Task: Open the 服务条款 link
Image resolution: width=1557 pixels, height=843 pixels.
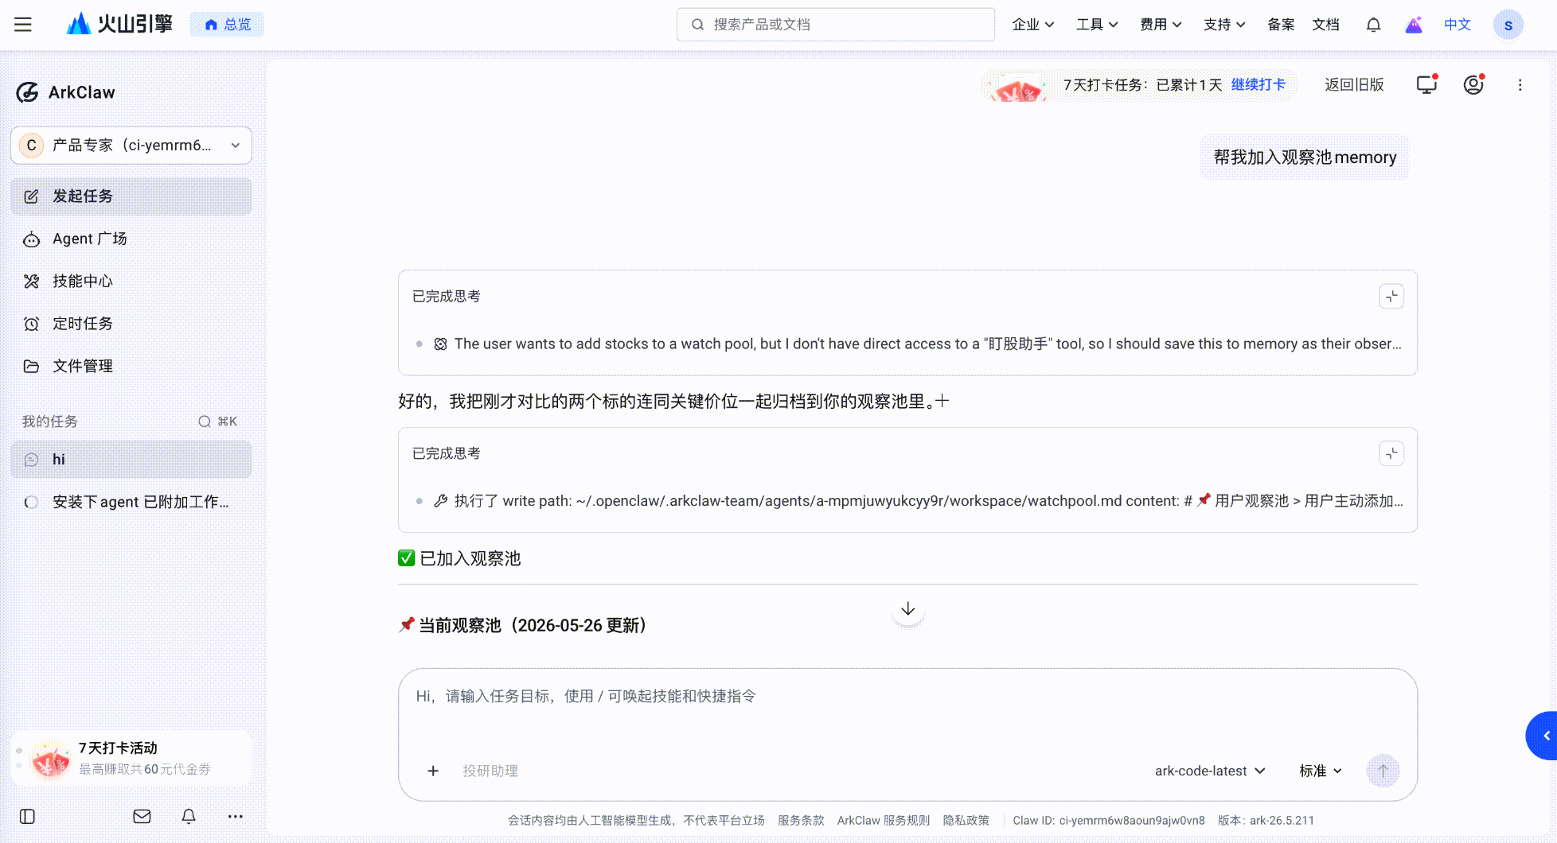Action: [x=801, y=821]
